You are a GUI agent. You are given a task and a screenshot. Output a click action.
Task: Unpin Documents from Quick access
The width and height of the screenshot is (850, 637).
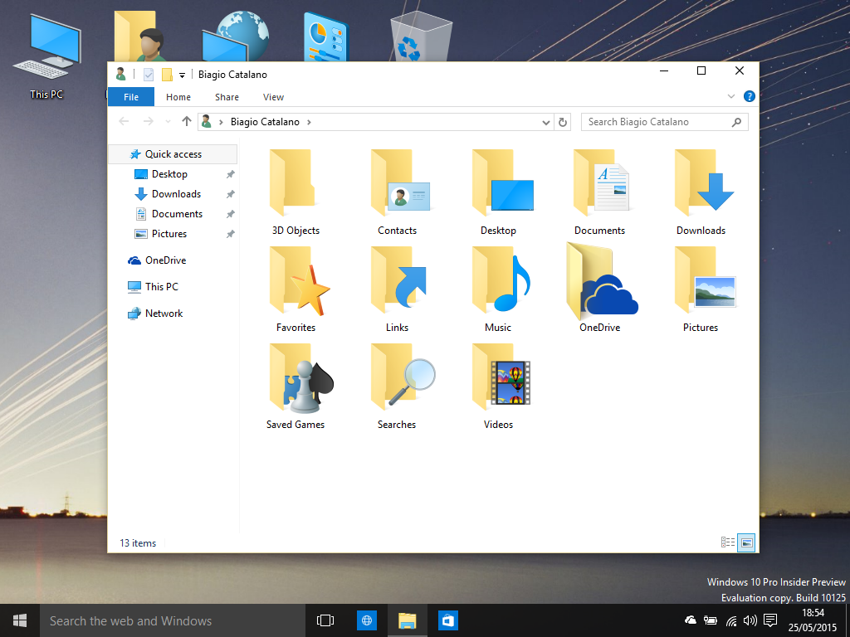pos(231,214)
